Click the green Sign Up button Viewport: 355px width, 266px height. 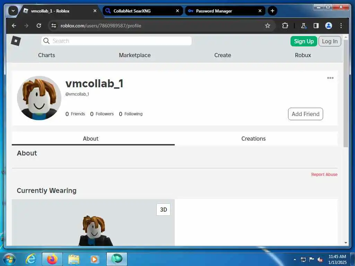click(304, 41)
